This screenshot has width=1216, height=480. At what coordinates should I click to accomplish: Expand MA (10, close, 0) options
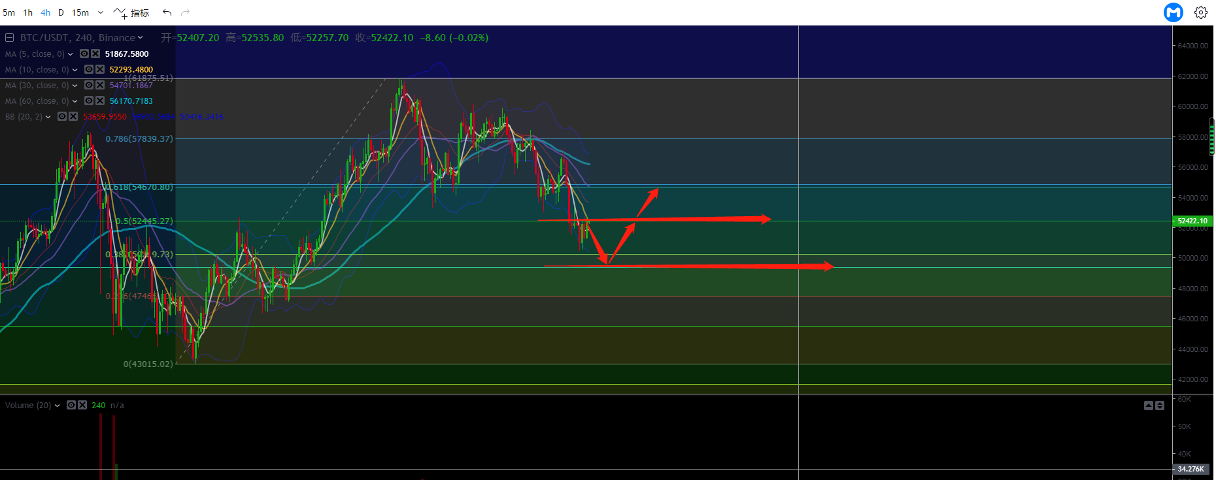(75, 70)
